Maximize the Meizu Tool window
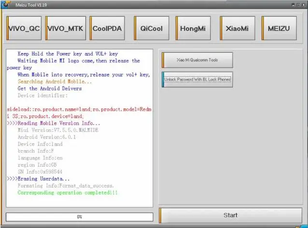The height and width of the screenshot is (228, 308). (298, 5)
